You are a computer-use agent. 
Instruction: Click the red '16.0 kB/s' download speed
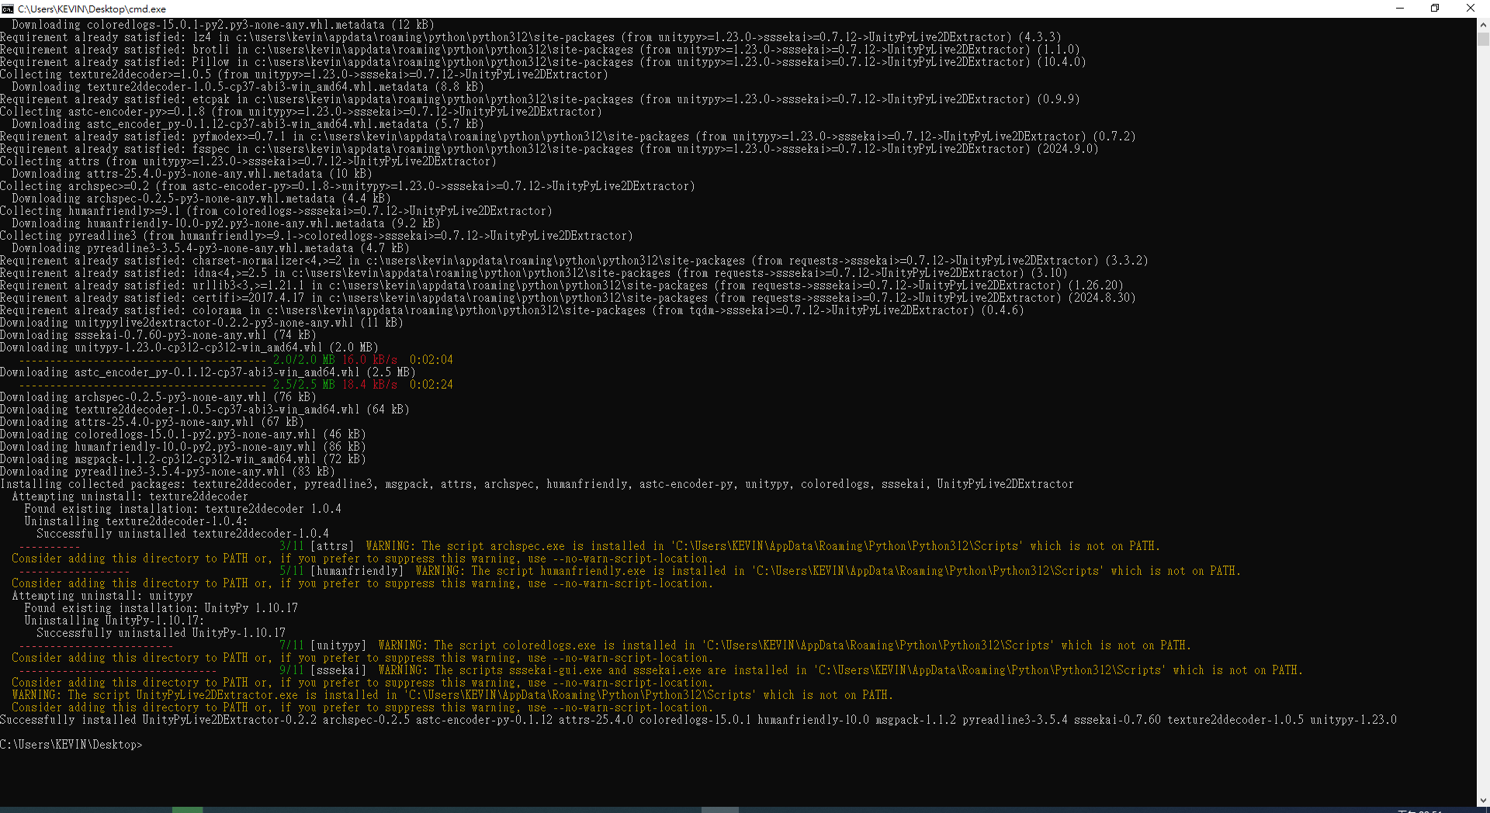click(x=369, y=360)
